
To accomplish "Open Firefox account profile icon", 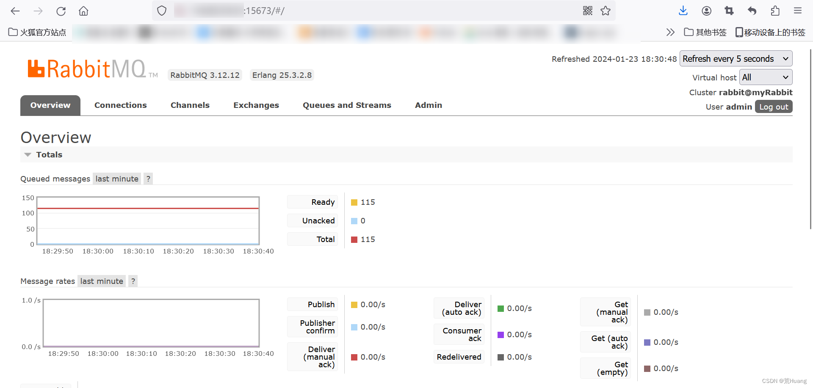I will tap(706, 11).
